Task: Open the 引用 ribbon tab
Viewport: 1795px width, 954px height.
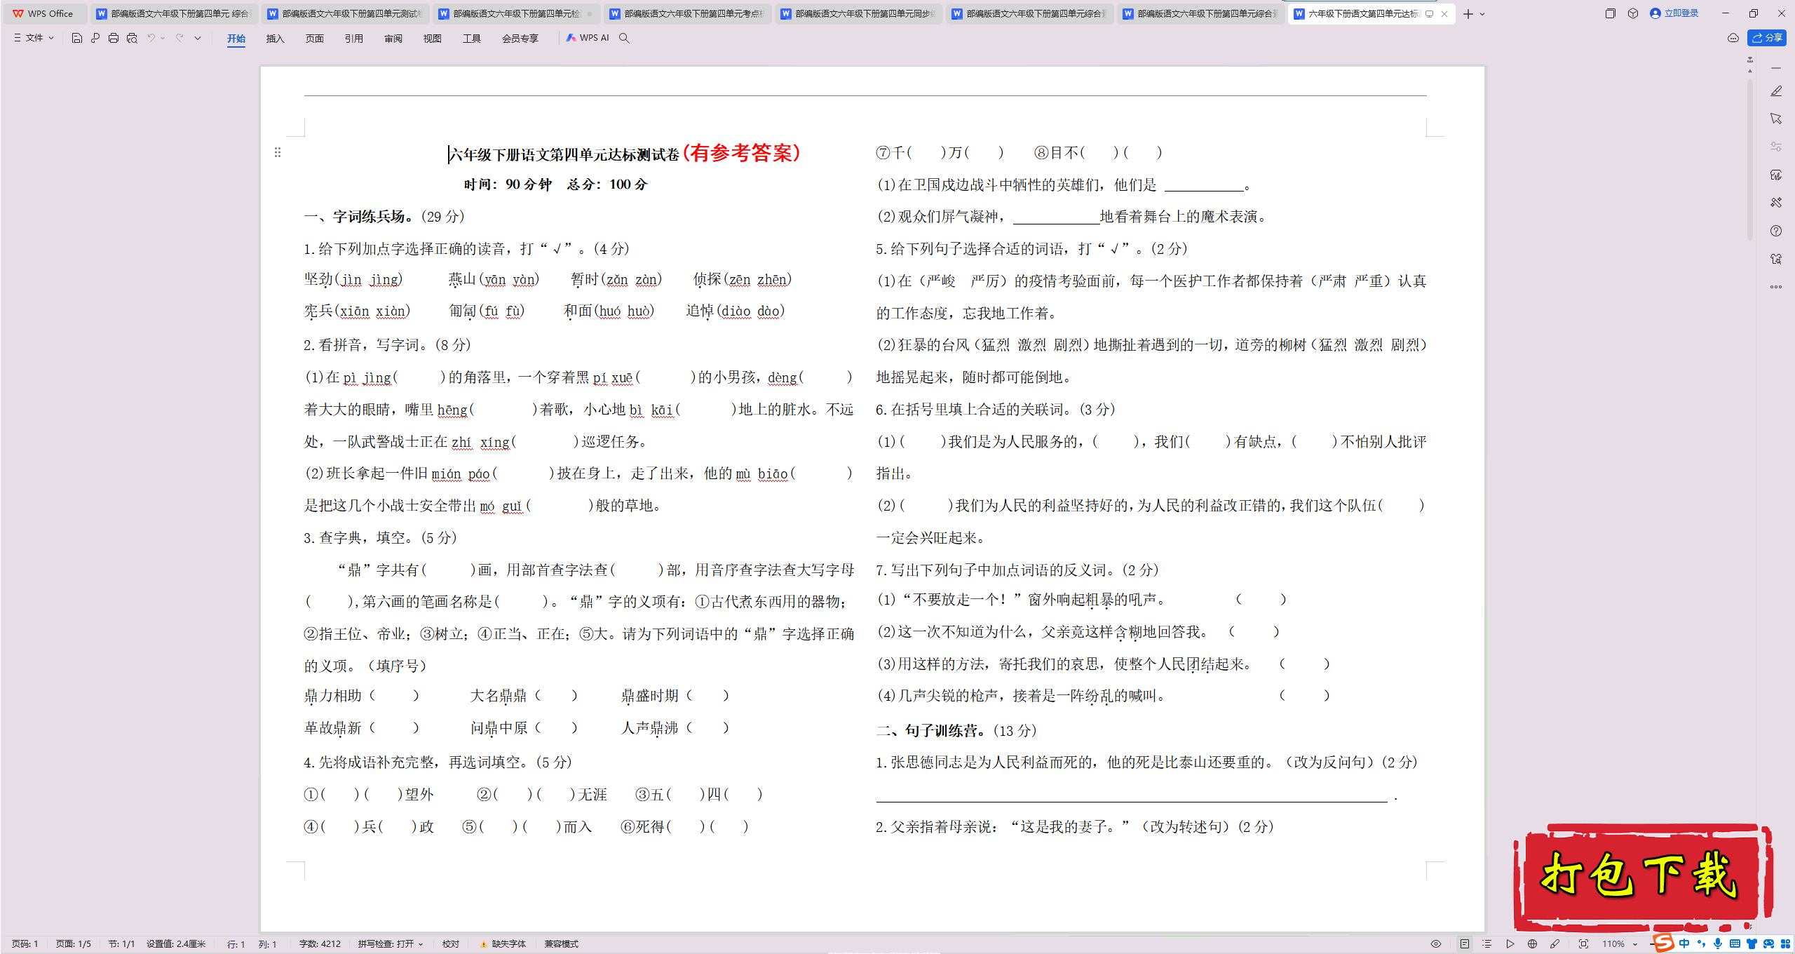Action: pos(354,39)
